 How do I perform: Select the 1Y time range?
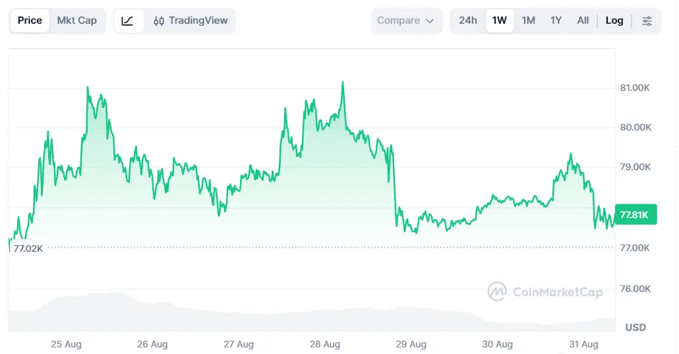pos(556,20)
